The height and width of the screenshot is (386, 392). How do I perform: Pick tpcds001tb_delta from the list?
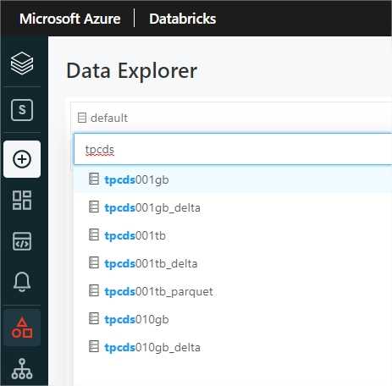pos(233,263)
